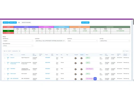The width and height of the screenshot is (134, 100).
Task: Sort the table by the Name column
Action: tap(12, 55)
